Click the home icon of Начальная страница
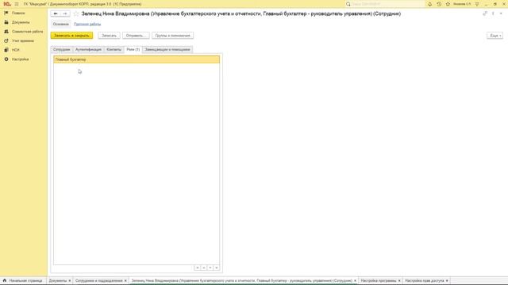508x285 pixels. [5, 280]
